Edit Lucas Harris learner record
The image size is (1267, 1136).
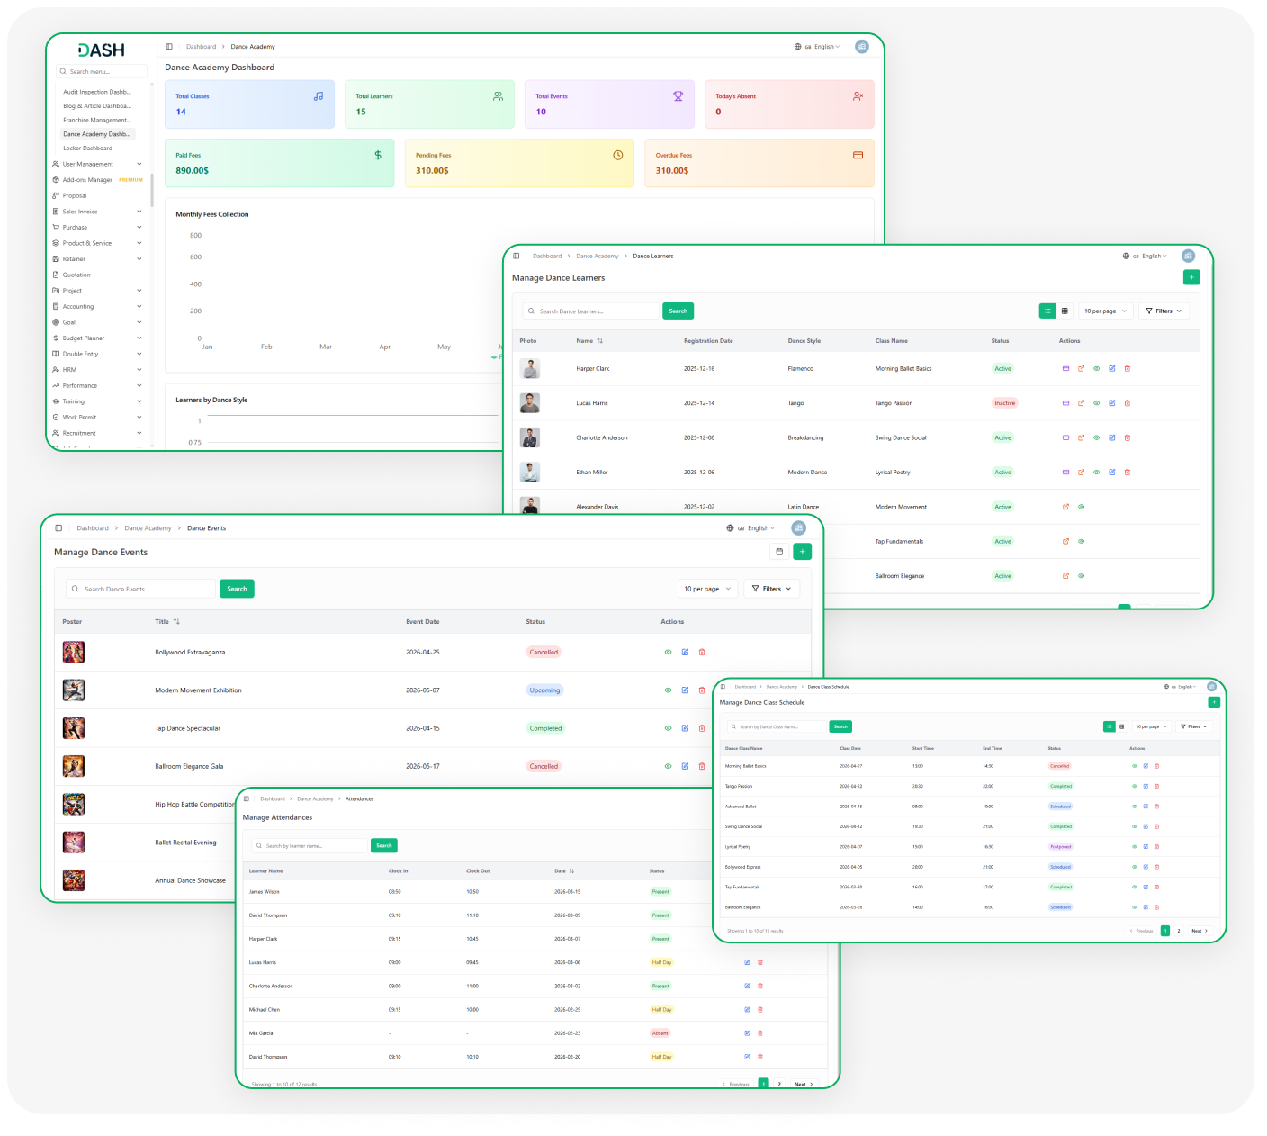click(x=1112, y=403)
